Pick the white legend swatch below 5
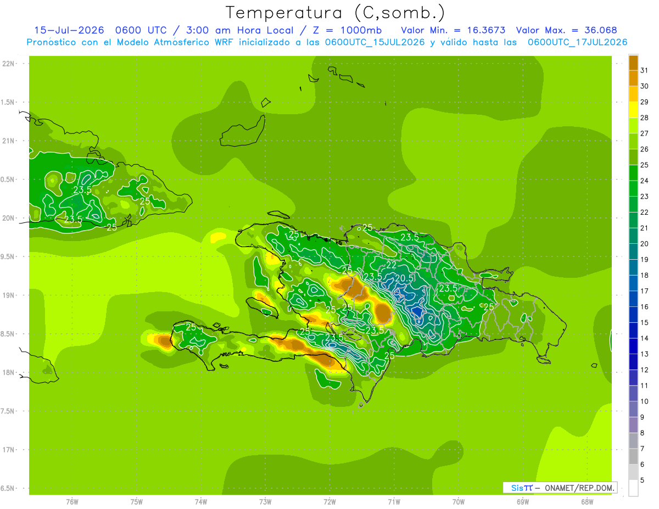 [x=633, y=488]
